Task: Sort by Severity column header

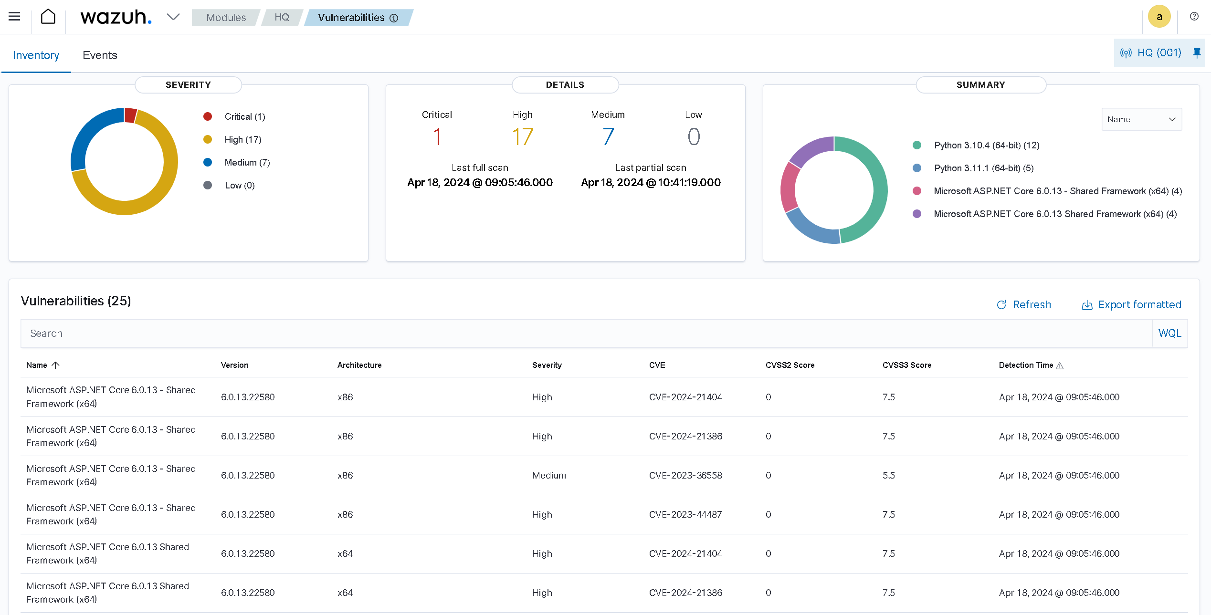Action: pos(547,365)
